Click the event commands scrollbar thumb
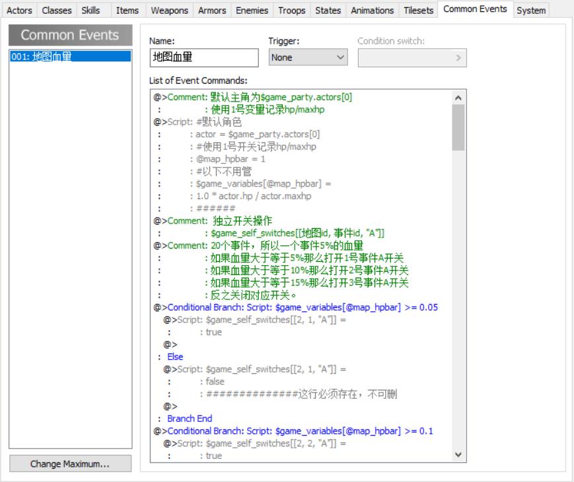Viewport: 574px width, 482px height. point(458,127)
